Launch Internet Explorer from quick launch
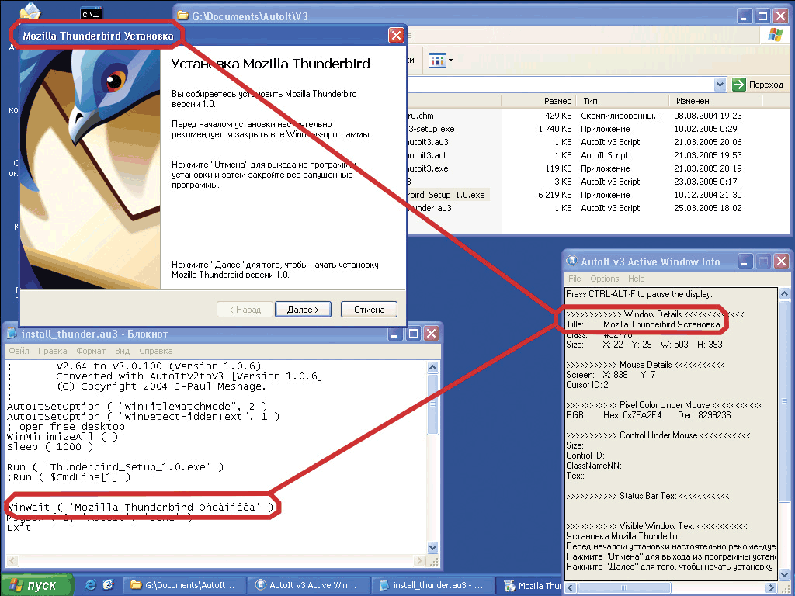The width and height of the screenshot is (795, 596). point(91,585)
